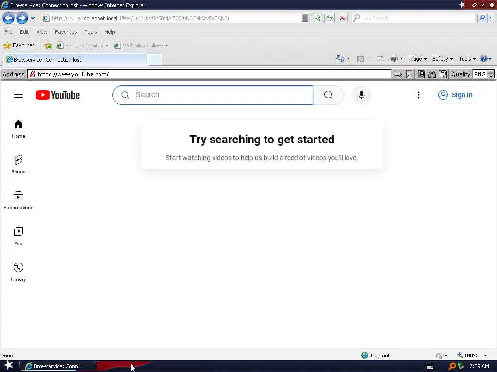Open the YouTube hamburger guide menu

18,95
